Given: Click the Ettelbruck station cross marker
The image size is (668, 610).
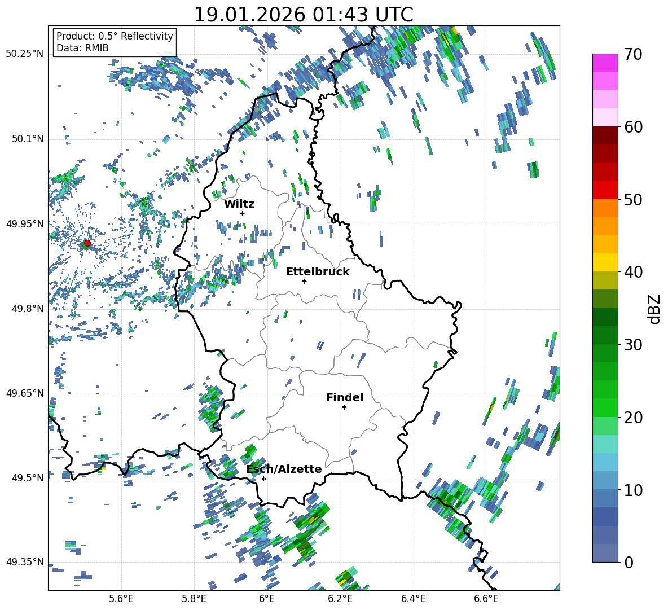Looking at the screenshot, I should click(304, 281).
